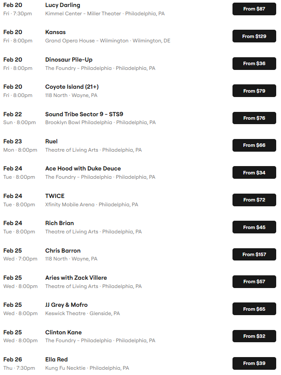Open the Sound Tribe Sector 9 event
The image size is (281, 375).
pos(84,114)
